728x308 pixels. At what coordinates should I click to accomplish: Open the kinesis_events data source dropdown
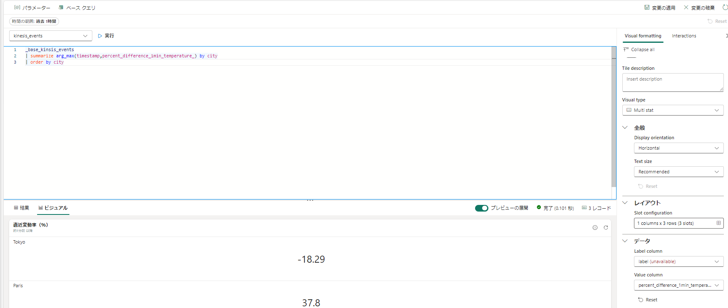point(51,36)
